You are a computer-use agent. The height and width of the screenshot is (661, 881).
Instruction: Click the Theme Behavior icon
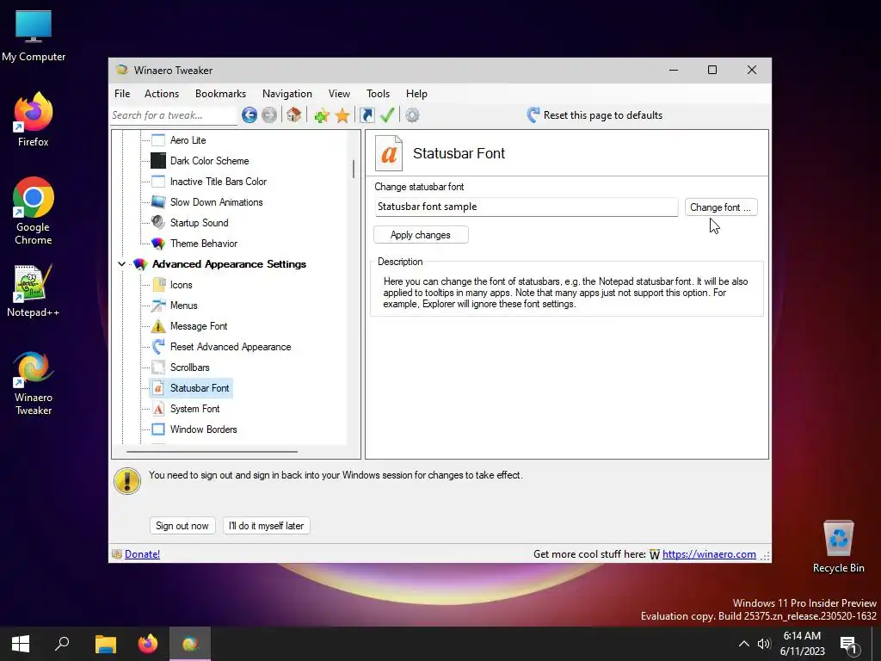click(x=158, y=244)
